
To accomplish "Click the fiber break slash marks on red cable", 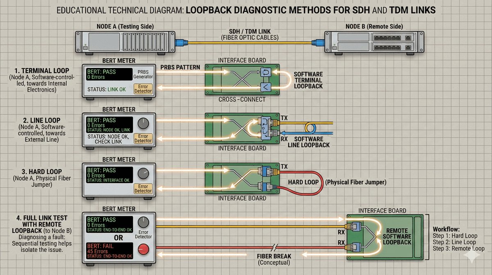I will (273, 247).
